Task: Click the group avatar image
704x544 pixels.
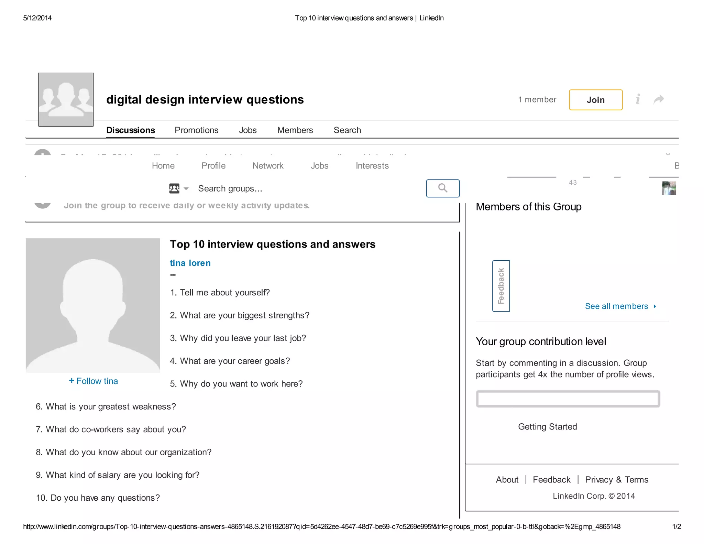Action: tap(66, 100)
